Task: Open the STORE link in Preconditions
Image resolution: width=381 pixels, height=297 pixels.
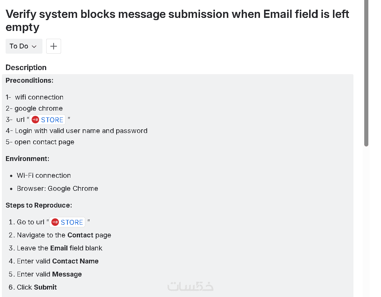Action: click(x=52, y=120)
